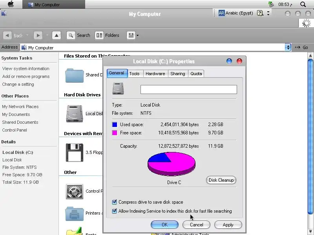This screenshot has width=314, height=235.
Task: Switch to the Hardware tab
Action: (x=155, y=74)
